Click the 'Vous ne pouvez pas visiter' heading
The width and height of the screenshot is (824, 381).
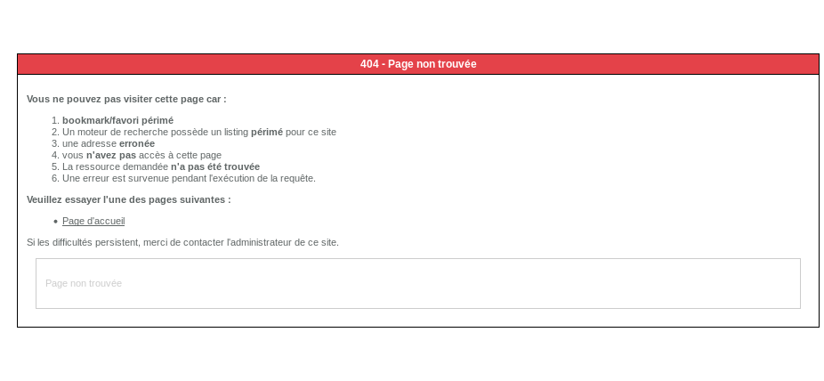(126, 99)
